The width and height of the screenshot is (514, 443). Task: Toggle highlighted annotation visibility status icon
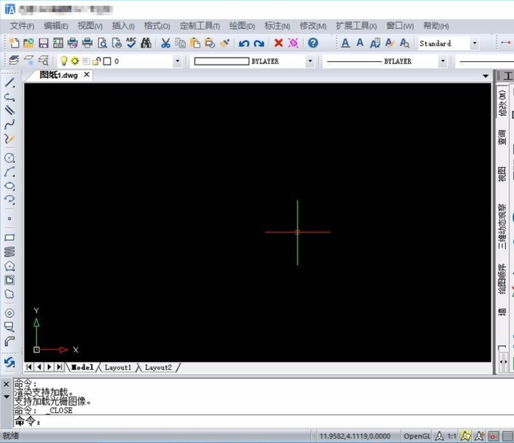(x=465, y=436)
